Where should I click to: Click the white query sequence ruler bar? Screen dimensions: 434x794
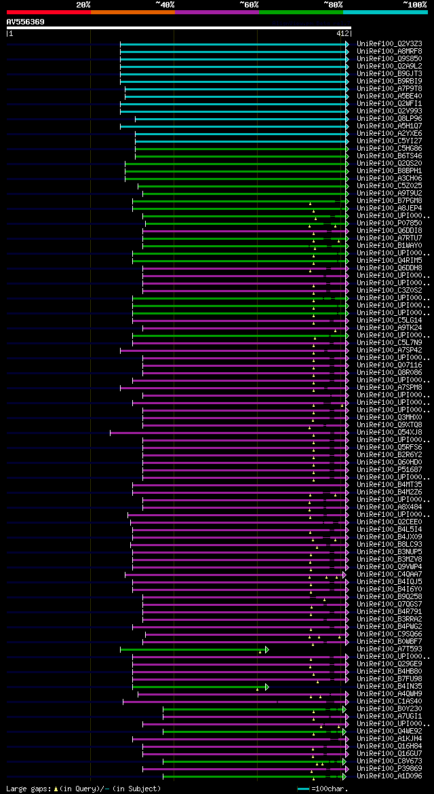point(178,28)
